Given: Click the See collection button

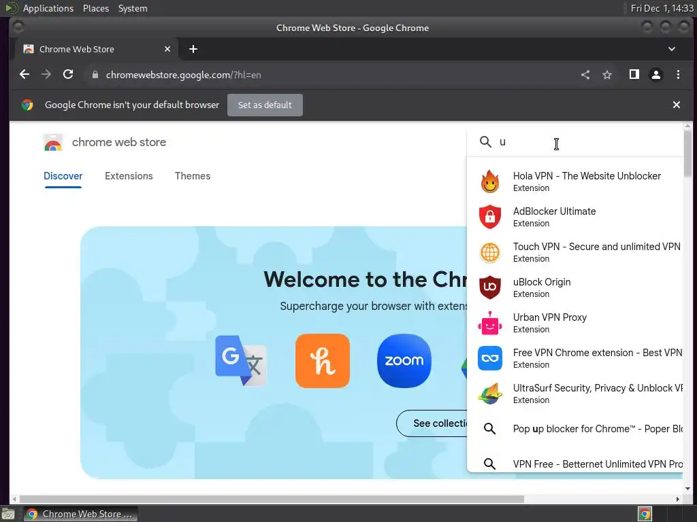Looking at the screenshot, I should point(432,423).
